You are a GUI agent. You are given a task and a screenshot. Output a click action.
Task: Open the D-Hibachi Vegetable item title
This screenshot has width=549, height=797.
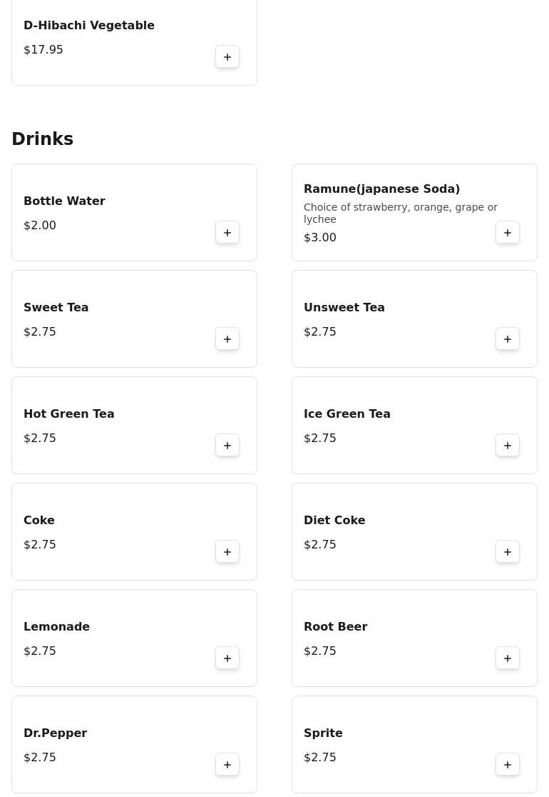click(89, 26)
